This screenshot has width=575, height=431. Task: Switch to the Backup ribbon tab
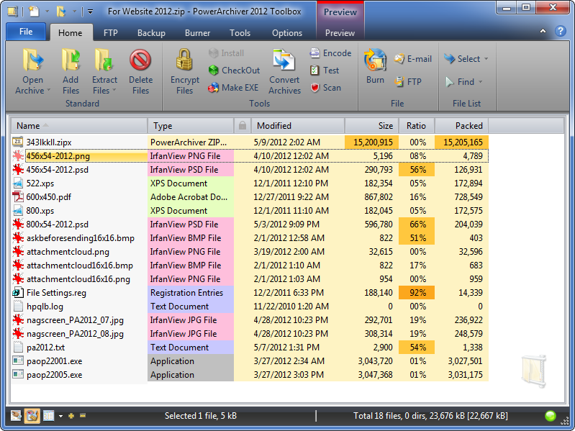pos(151,32)
